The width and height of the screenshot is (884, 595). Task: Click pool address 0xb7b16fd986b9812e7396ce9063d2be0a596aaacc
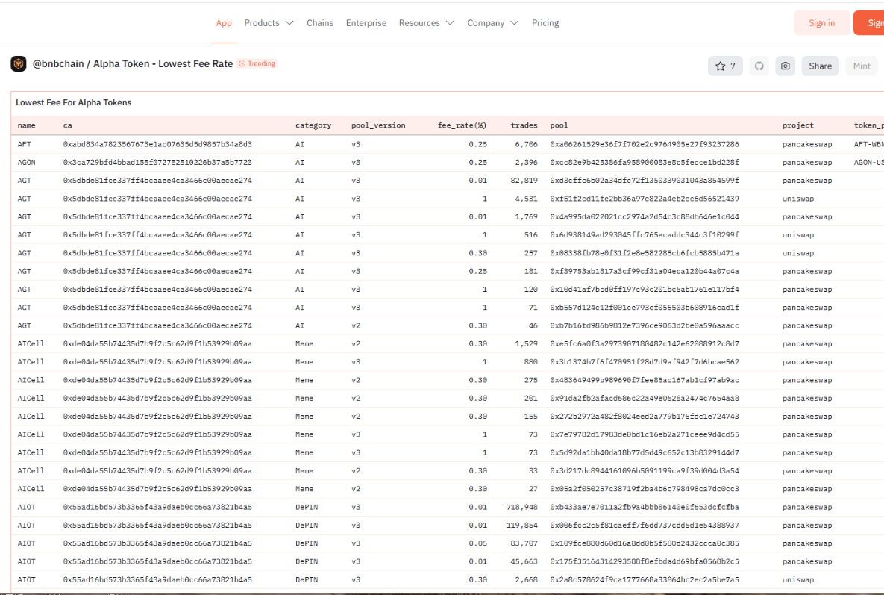645,325
